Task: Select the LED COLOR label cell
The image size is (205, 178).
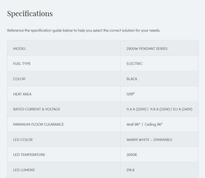Action: 23,140
